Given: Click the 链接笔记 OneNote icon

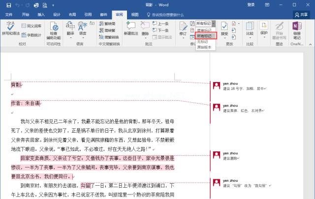Looking at the screenshot, I should tap(297, 28).
